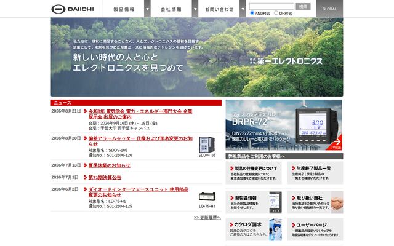394x246 pixels.
Task: Click red arrow icon beside 令和8年 電気学会
Action: click(85, 111)
